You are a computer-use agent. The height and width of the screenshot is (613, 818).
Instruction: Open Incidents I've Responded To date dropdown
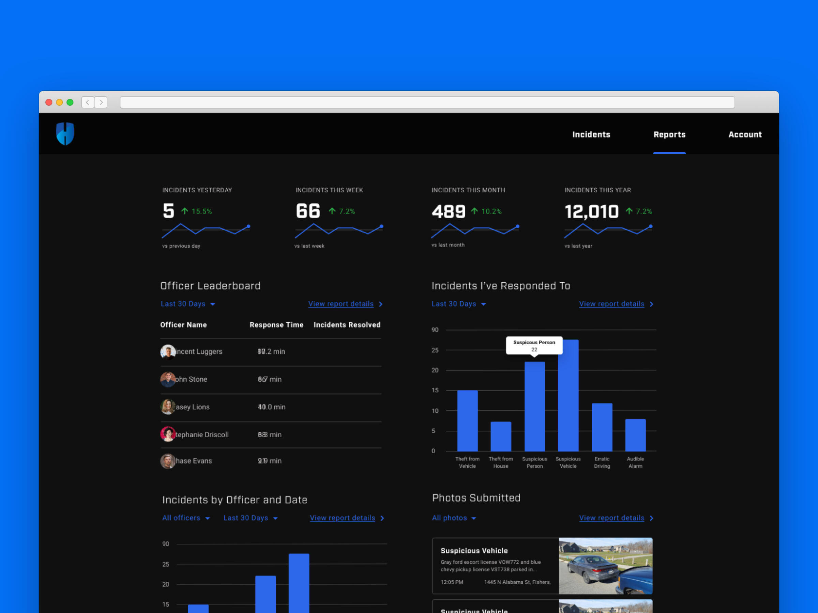pos(458,304)
